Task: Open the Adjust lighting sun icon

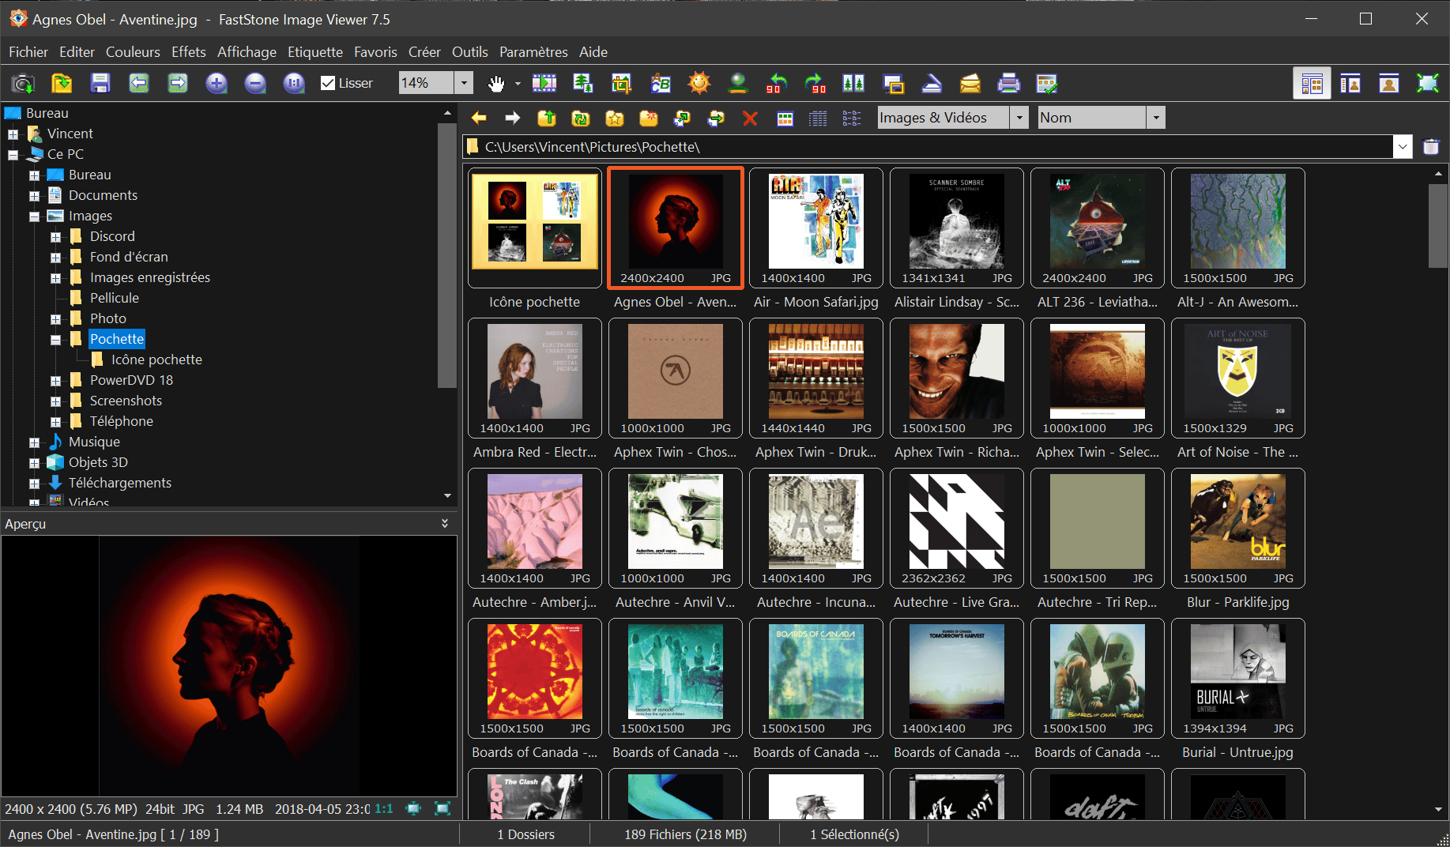Action: (699, 83)
